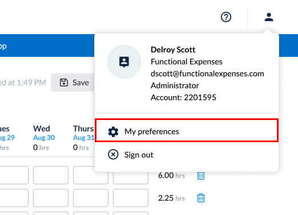Screen dimensions: 298x215
Task: Click the Functional Expenses company text
Action: click(x=187, y=61)
